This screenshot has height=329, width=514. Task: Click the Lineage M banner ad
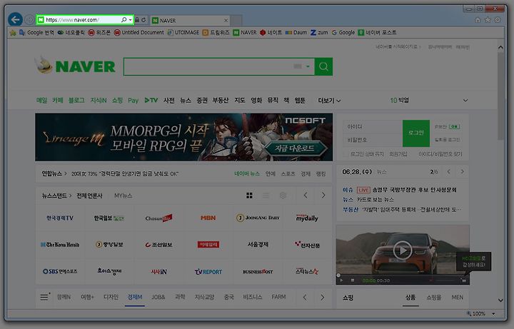184,137
